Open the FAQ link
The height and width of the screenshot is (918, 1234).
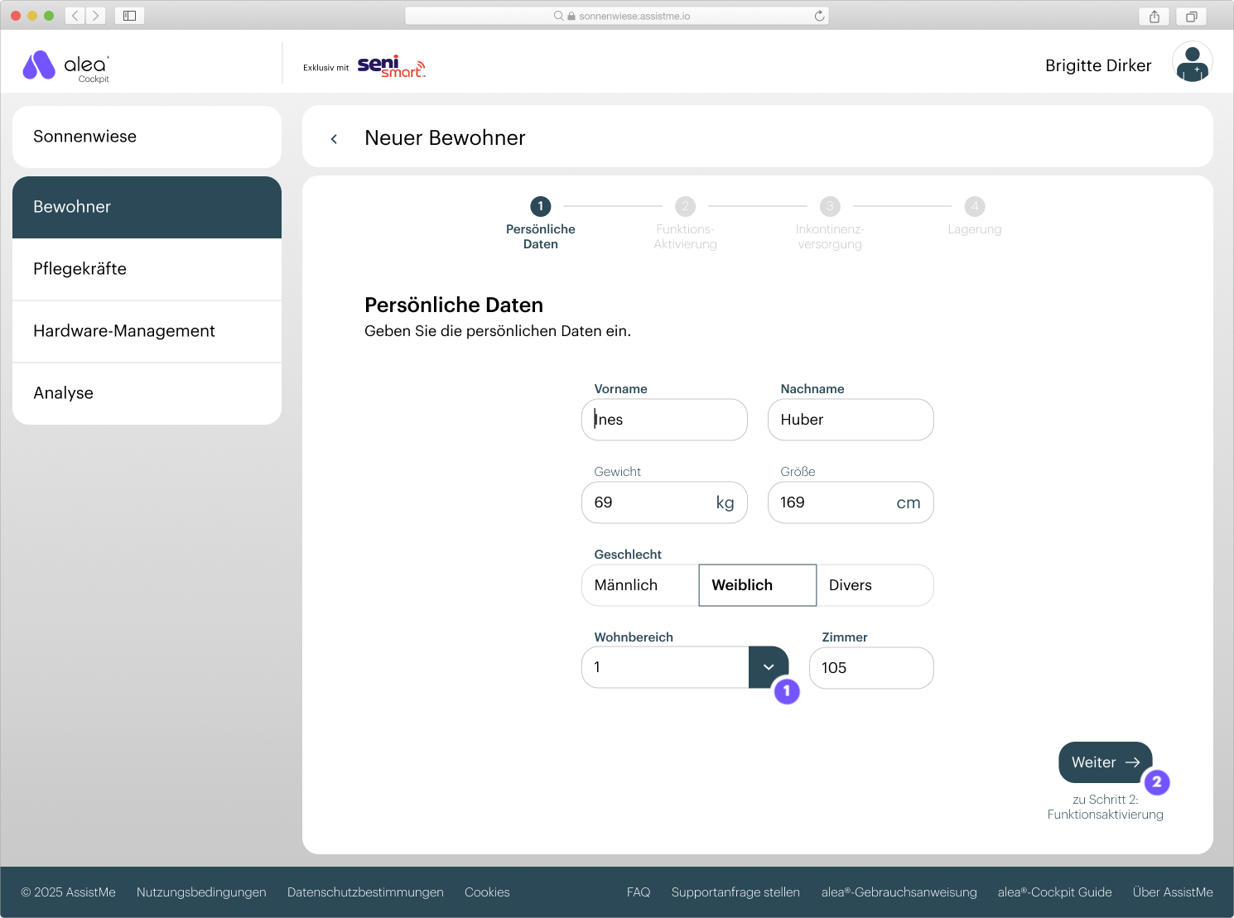[639, 892]
